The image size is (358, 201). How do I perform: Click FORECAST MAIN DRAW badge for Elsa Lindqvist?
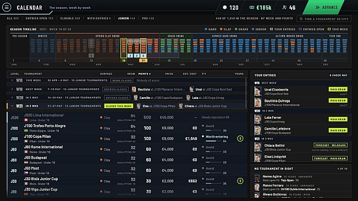coord(330,158)
